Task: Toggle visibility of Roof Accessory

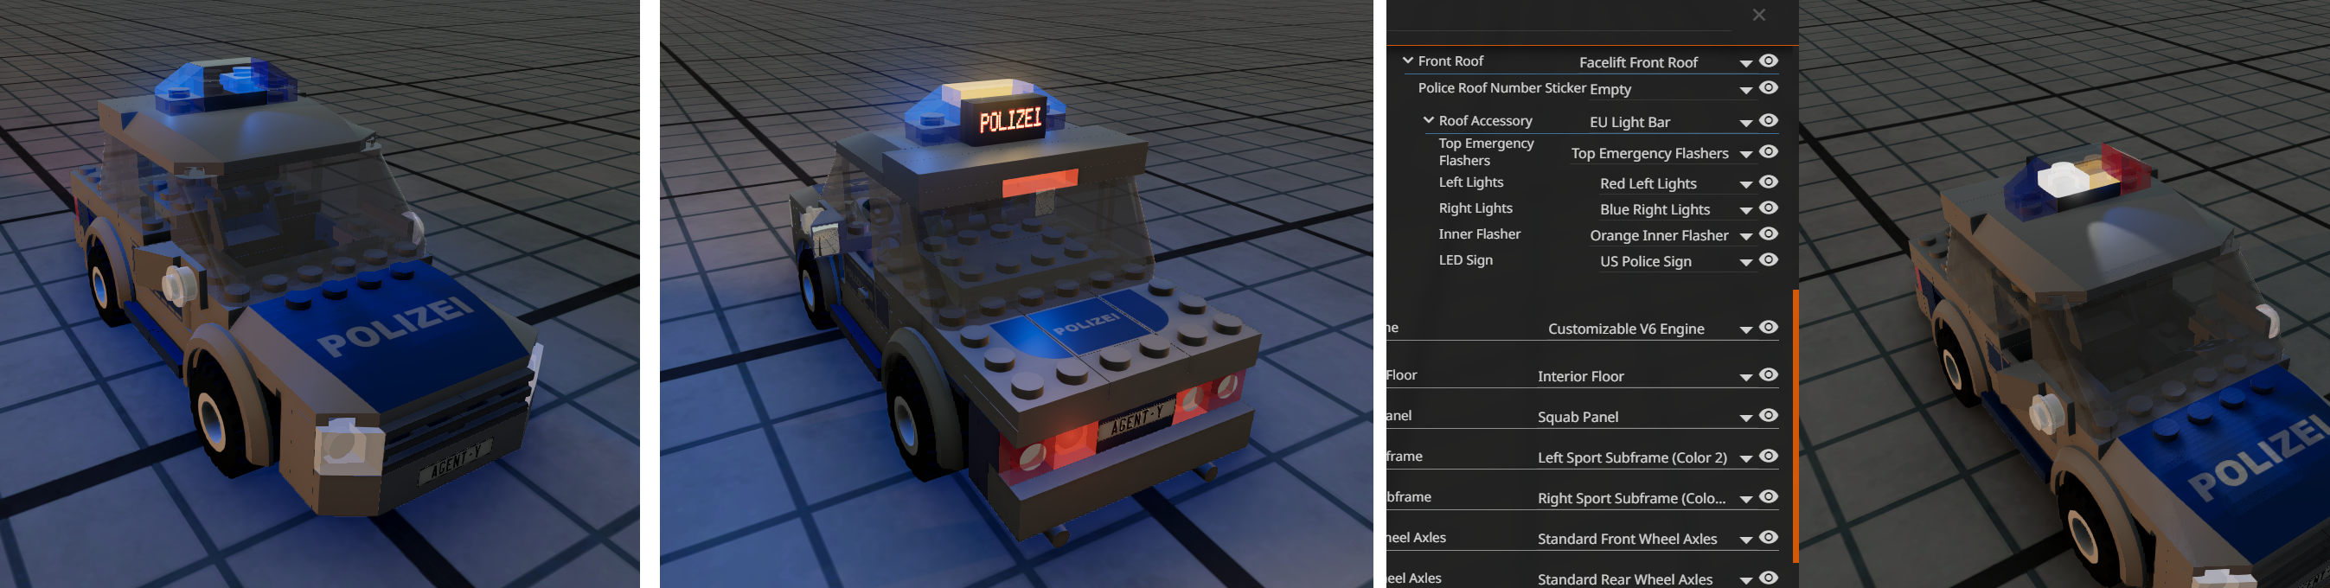Action: tap(1770, 120)
